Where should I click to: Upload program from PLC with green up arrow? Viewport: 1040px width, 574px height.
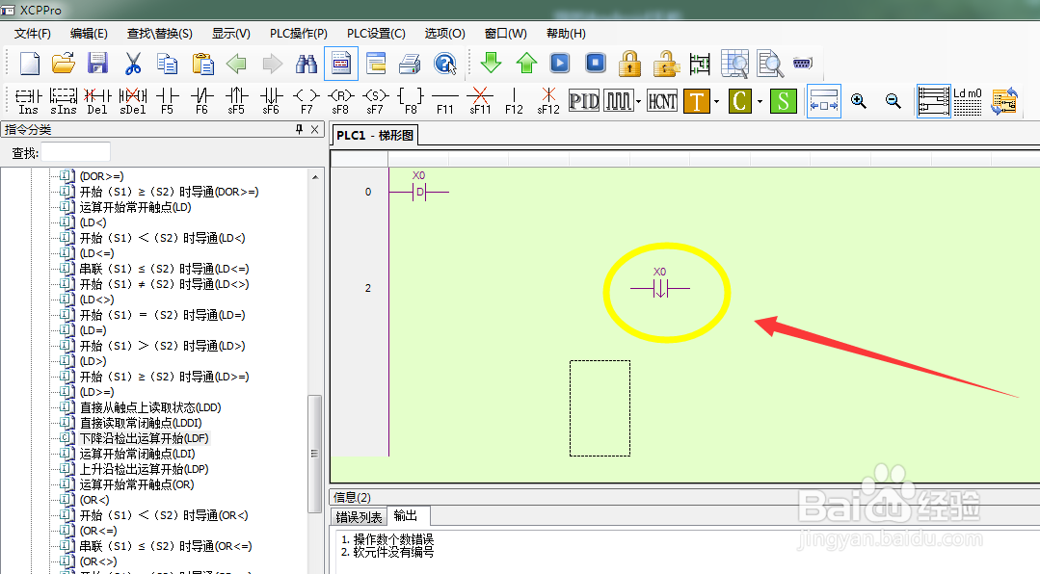526,63
